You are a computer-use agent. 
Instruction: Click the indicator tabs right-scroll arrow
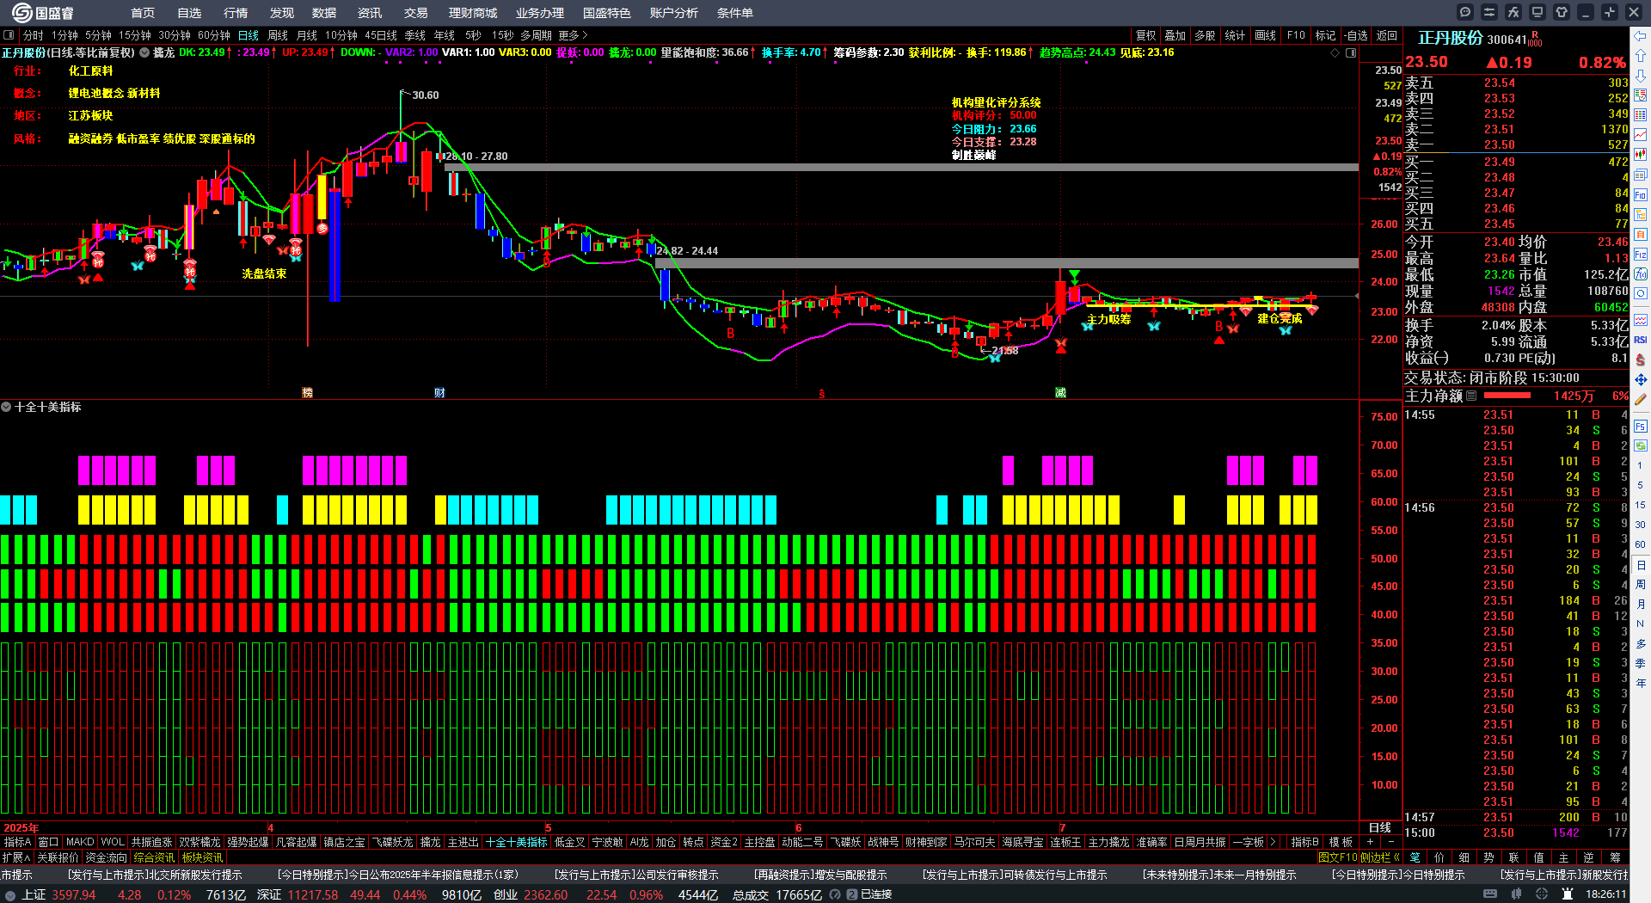tap(1273, 842)
